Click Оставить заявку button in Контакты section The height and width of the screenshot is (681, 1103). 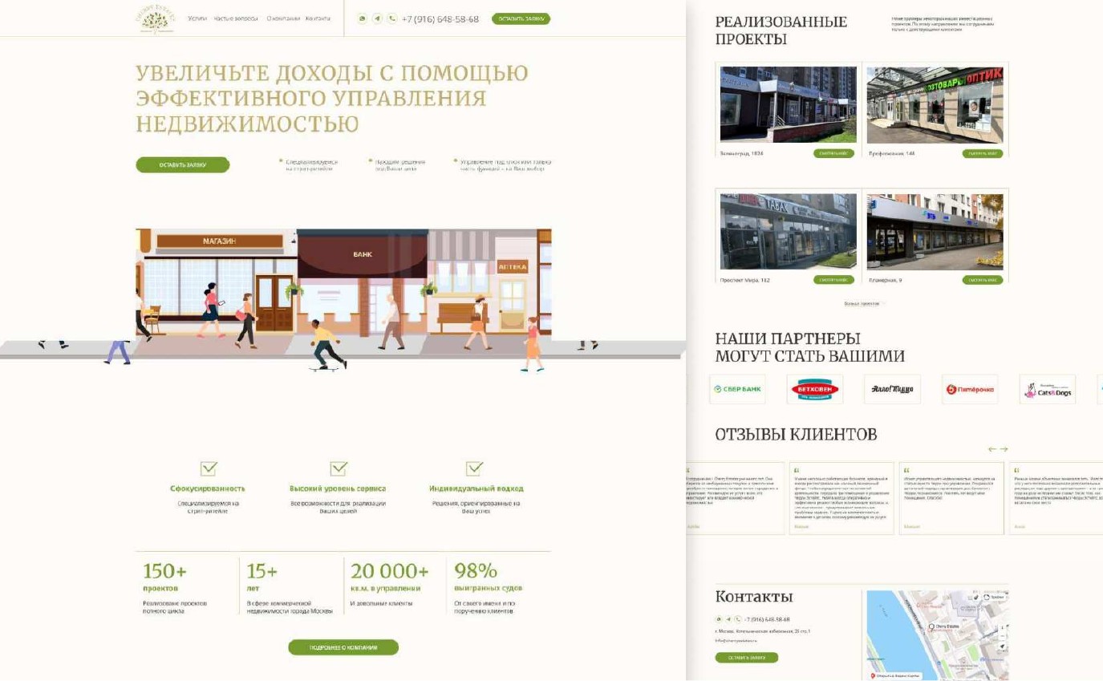(747, 658)
